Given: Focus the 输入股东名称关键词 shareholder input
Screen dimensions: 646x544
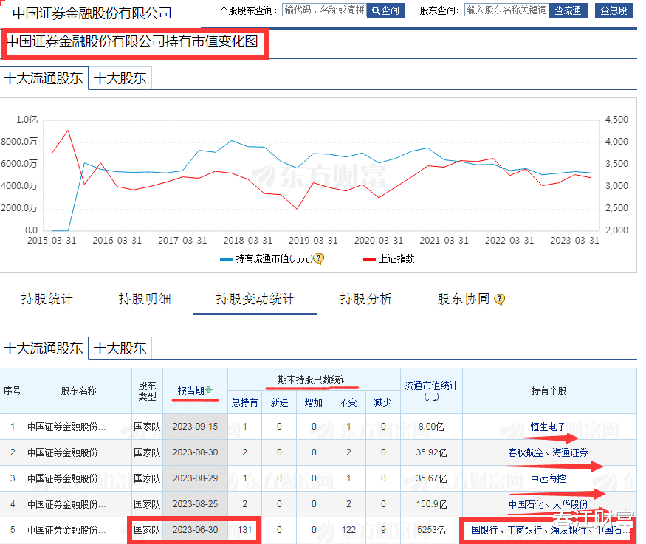Looking at the screenshot, I should click(x=506, y=10).
